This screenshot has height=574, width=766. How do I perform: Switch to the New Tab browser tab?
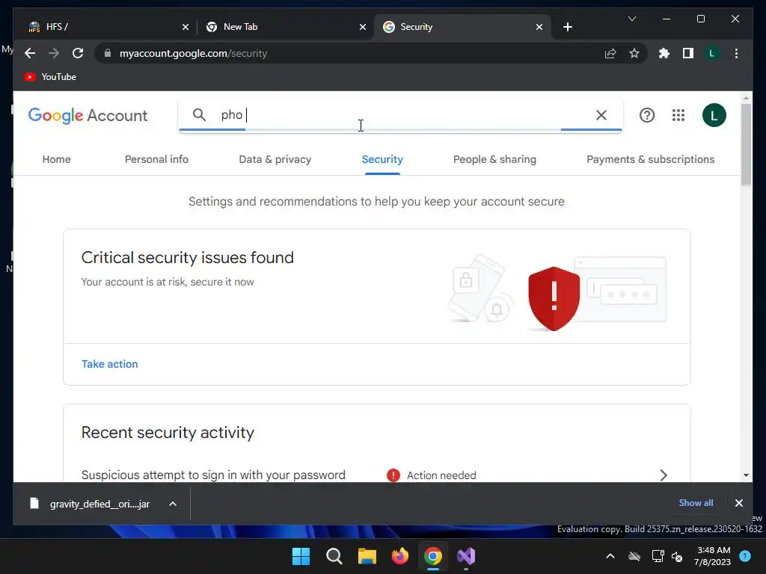285,27
